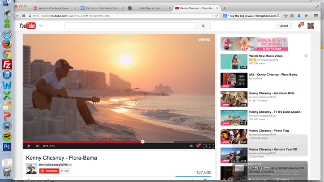Open a new browser tab
The image size is (324, 182).
tap(224, 8)
